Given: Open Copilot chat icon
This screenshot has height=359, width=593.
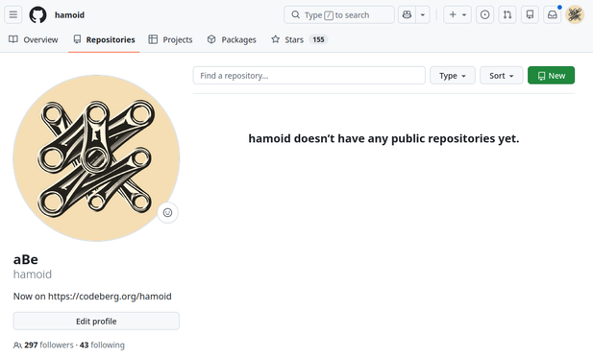Looking at the screenshot, I should [x=407, y=14].
